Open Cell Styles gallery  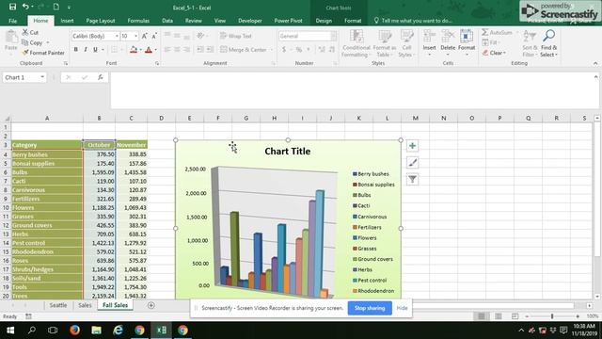[x=406, y=43]
